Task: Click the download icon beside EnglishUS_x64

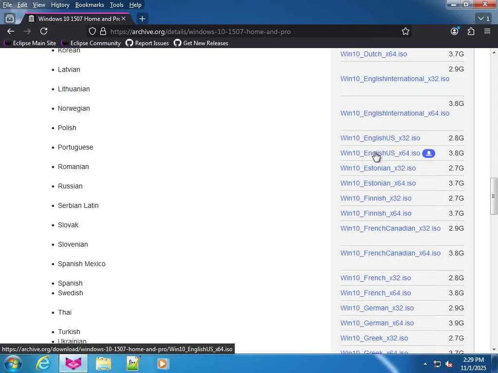Action: click(428, 153)
